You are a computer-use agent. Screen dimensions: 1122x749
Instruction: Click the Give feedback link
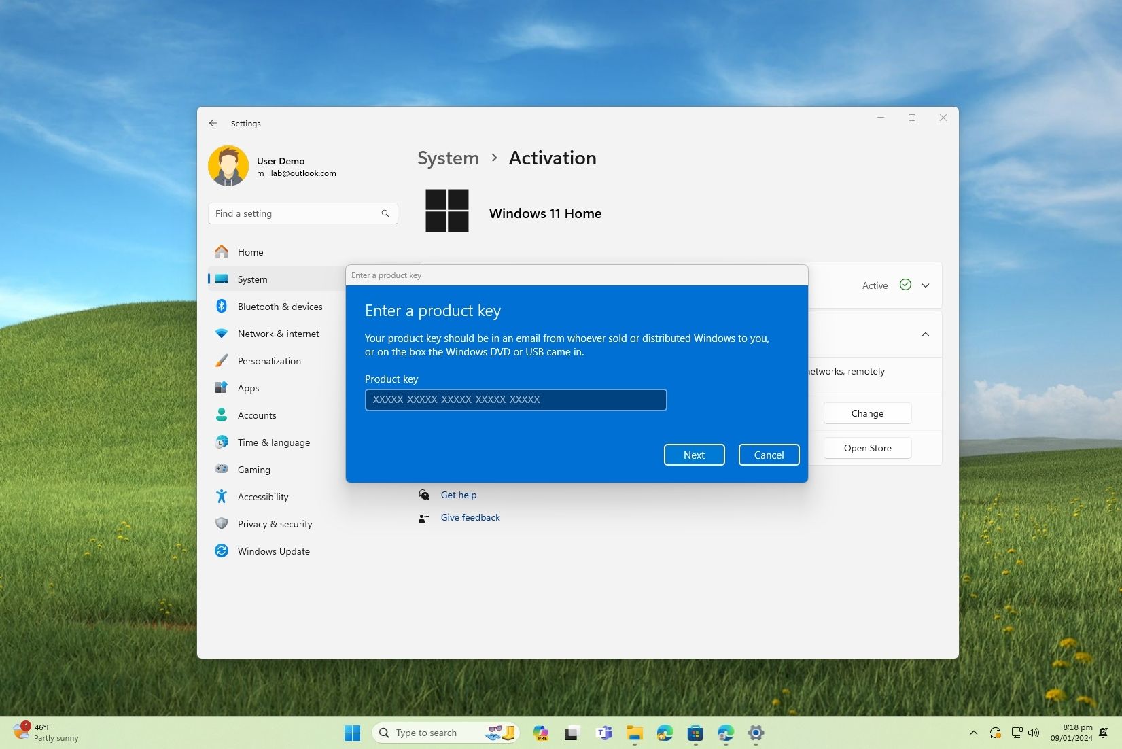coord(470,517)
